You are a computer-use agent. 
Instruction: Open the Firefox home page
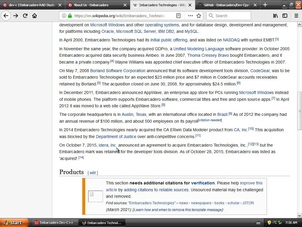click(x=35, y=16)
